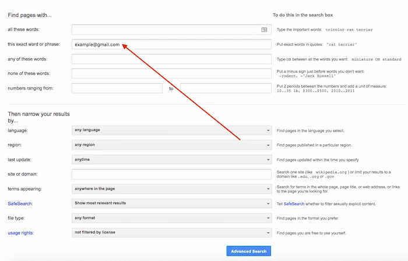Viewport: 408px width, 261px height.
Task: Open the 'any language' dropdown
Action: point(172,130)
